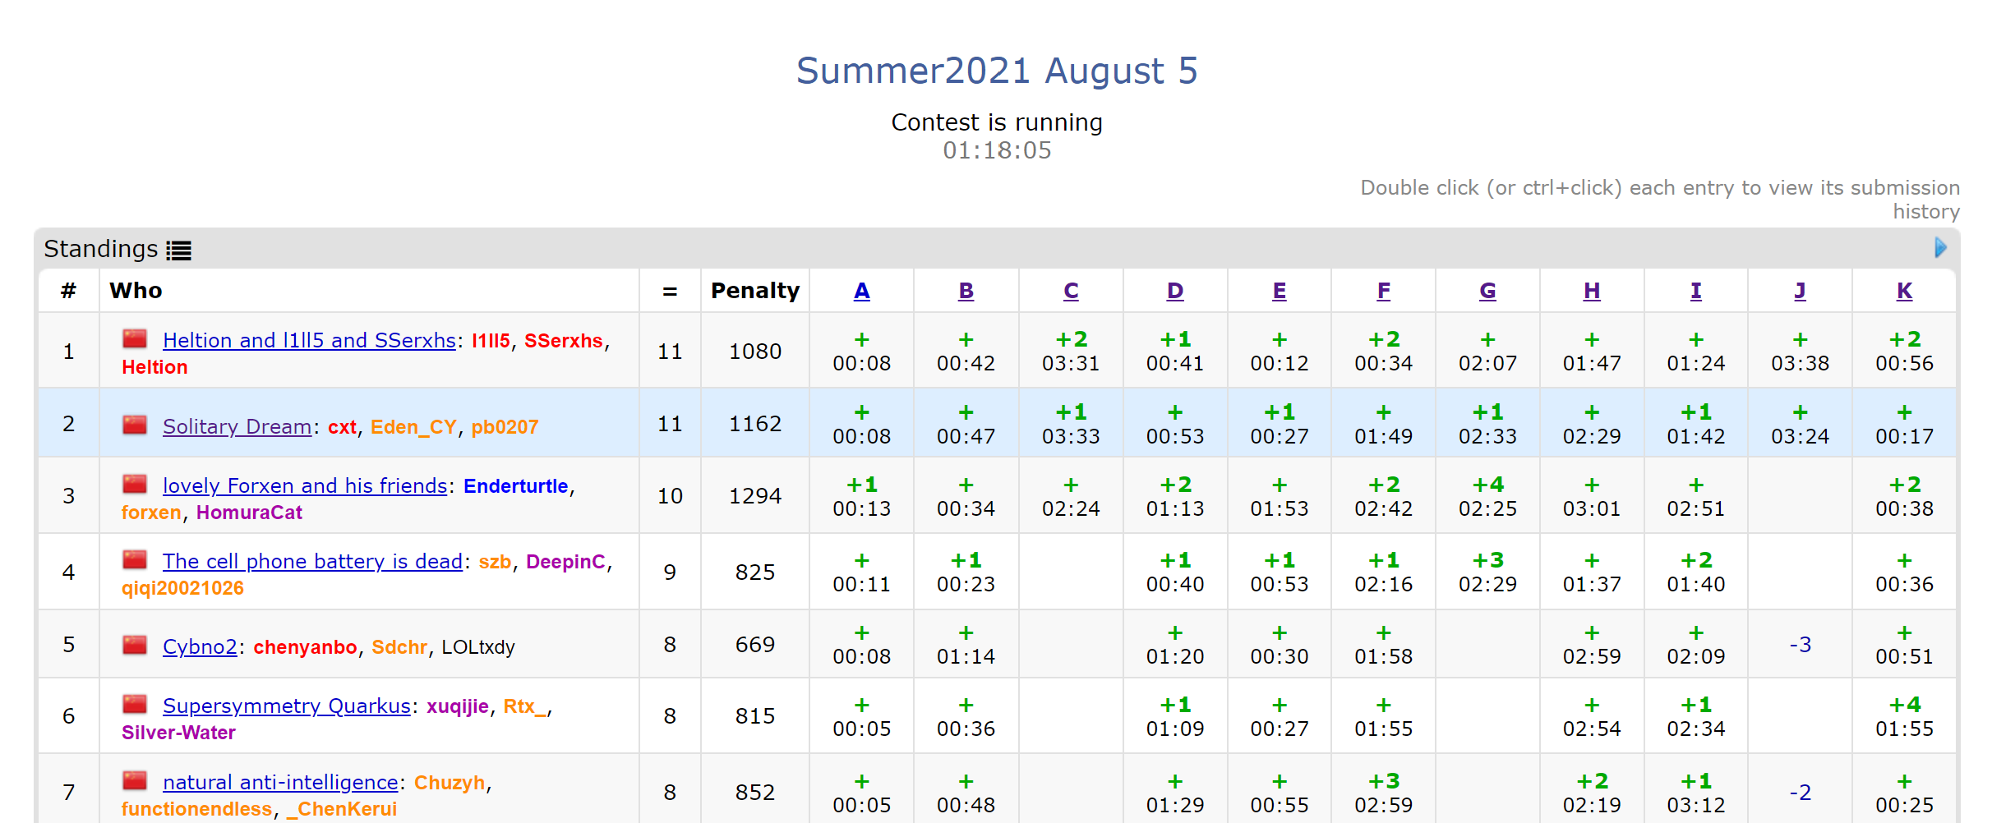Open problem G from the header
Viewport: 1992px width, 823px height.
pos(1487,291)
